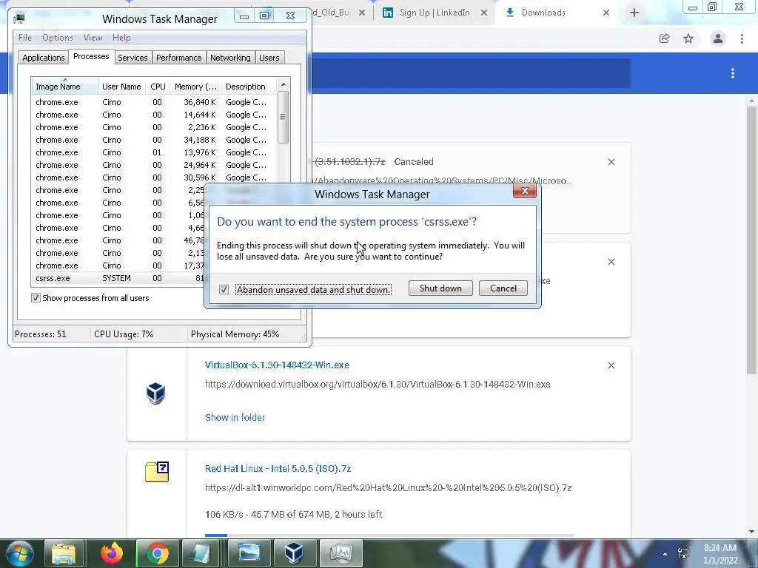Viewport: 758px width, 568px height.
Task: Click Chrome share page icon
Action: 664,38
